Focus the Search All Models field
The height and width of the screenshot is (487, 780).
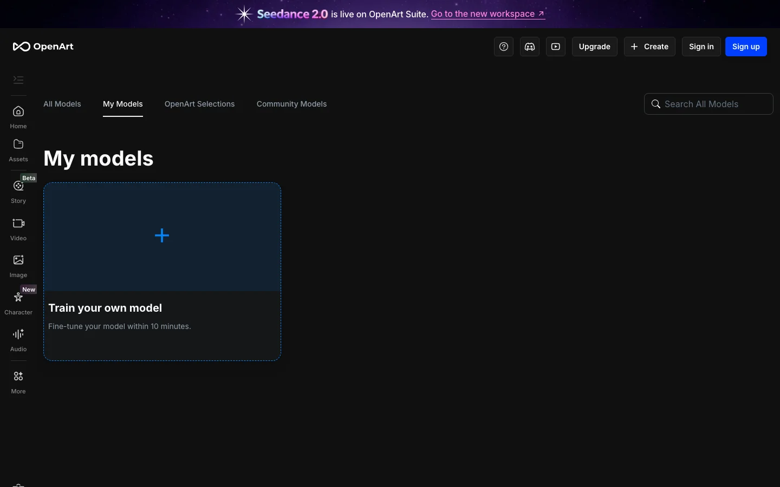tap(708, 104)
